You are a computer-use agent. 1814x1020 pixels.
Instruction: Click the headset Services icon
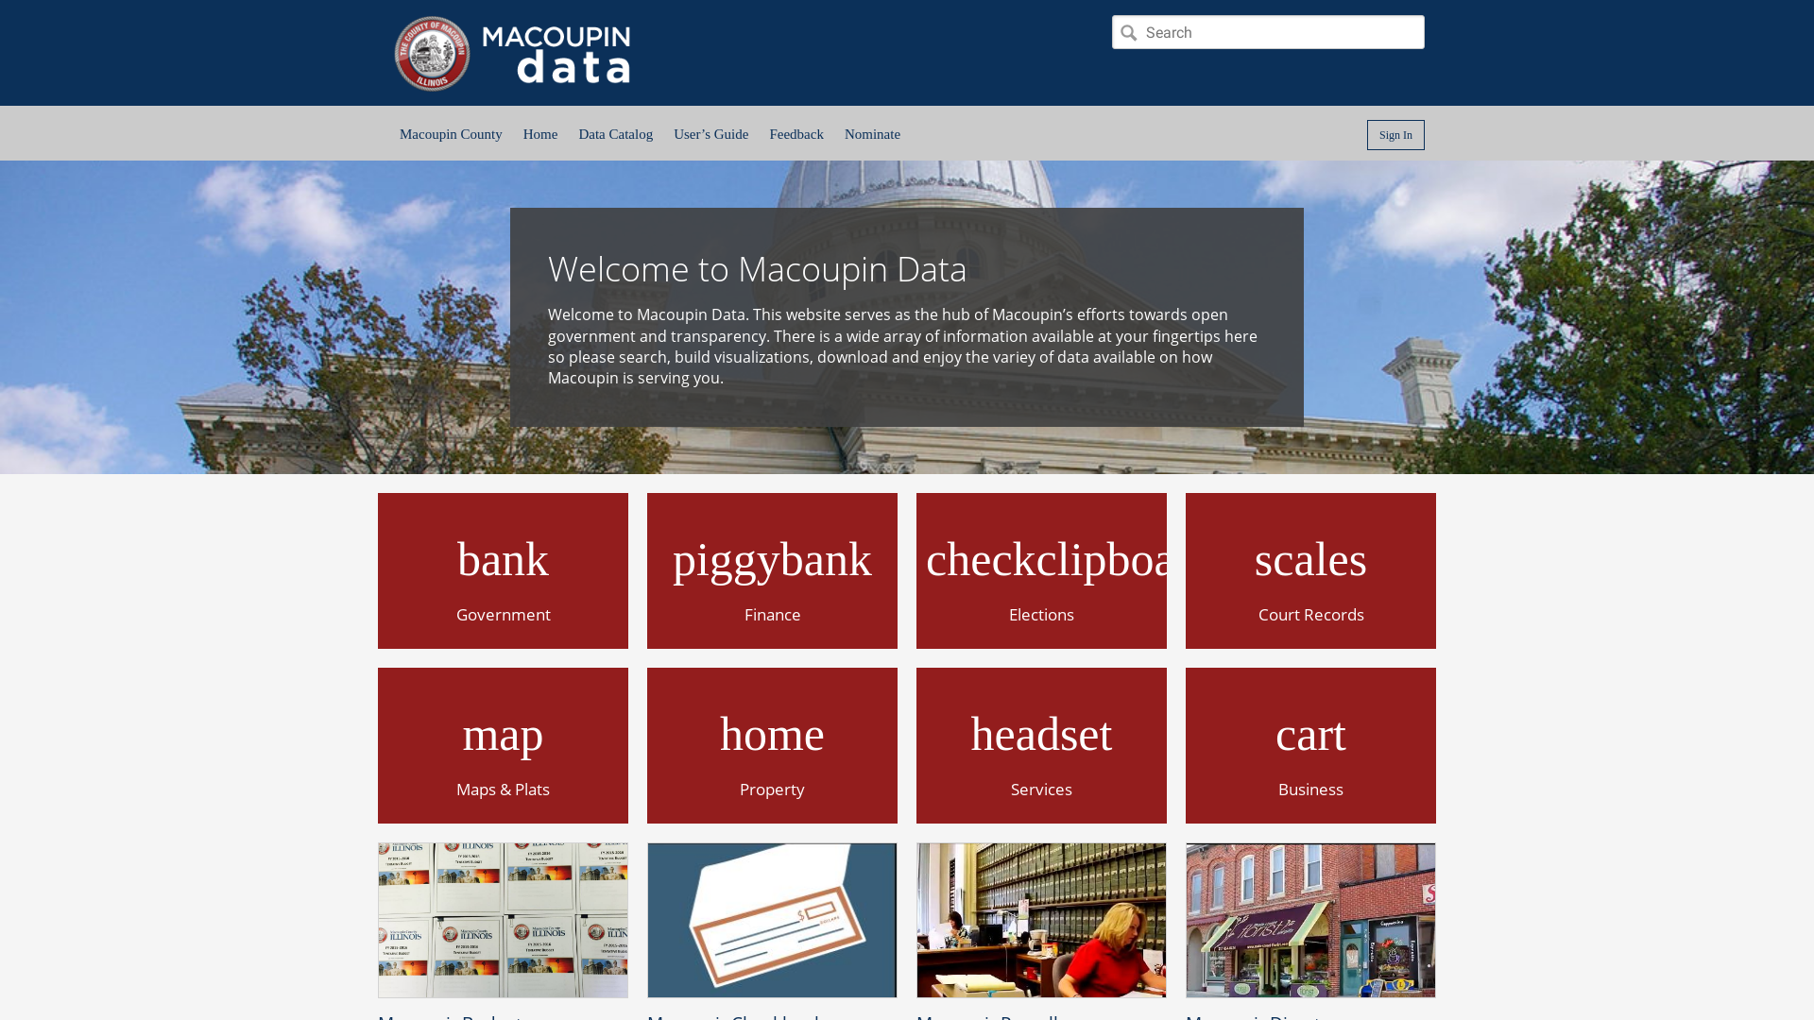click(x=1041, y=745)
